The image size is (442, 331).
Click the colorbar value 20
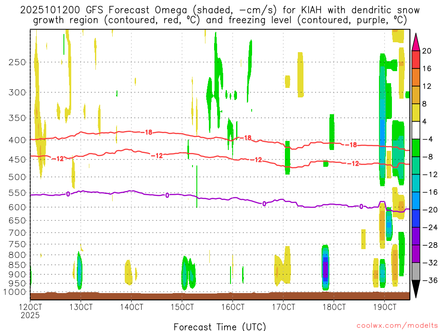pos(427,51)
